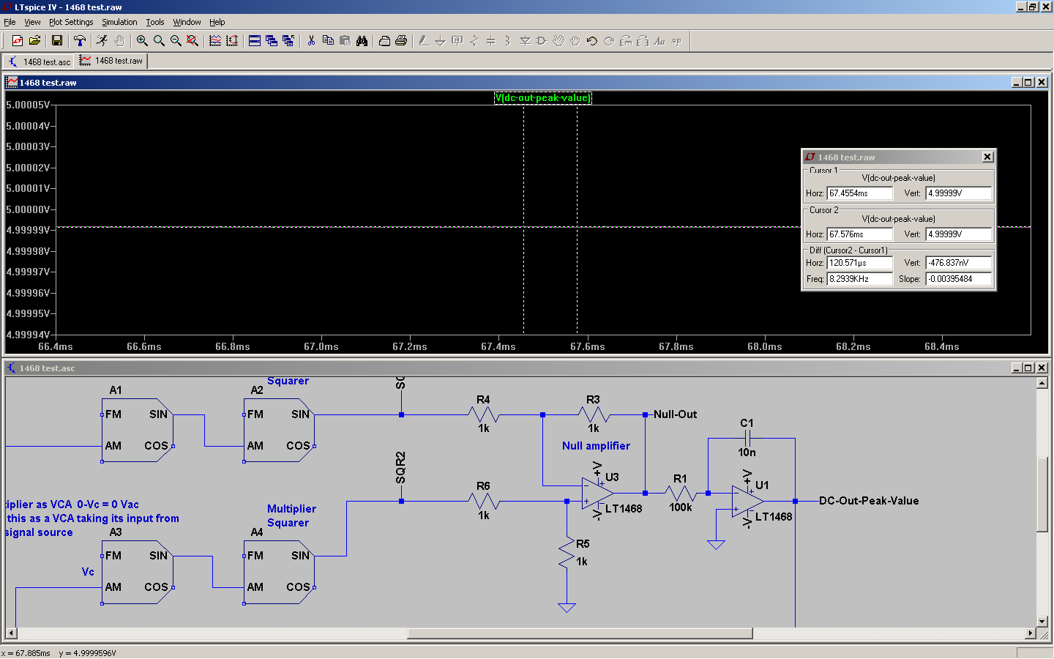Click the Cut scissors icon
This screenshot has width=1054, height=659.
(x=311, y=41)
